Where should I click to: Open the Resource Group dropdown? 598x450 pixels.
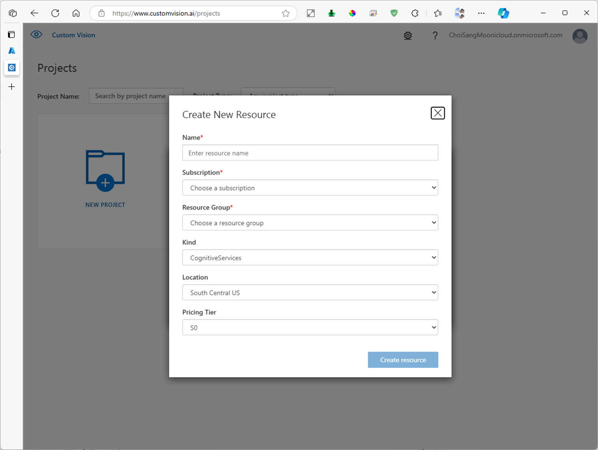pos(310,223)
